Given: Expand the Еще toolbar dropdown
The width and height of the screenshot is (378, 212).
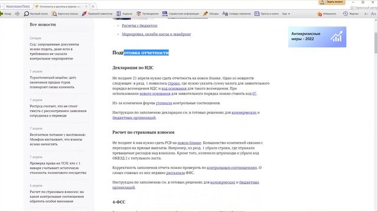Looking at the screenshot, I should 286,14.
